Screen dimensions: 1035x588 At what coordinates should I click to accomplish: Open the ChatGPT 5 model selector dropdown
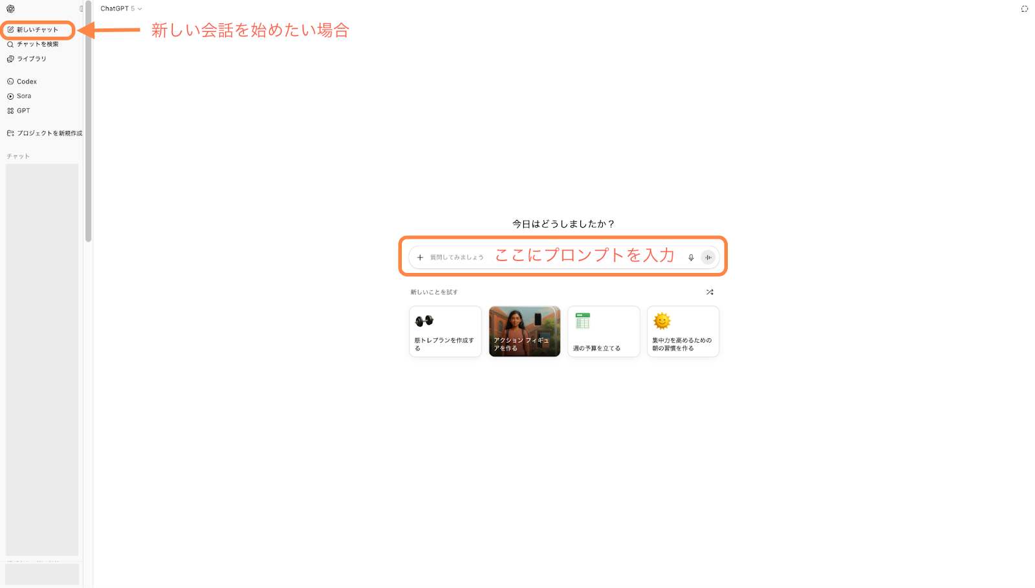(121, 8)
